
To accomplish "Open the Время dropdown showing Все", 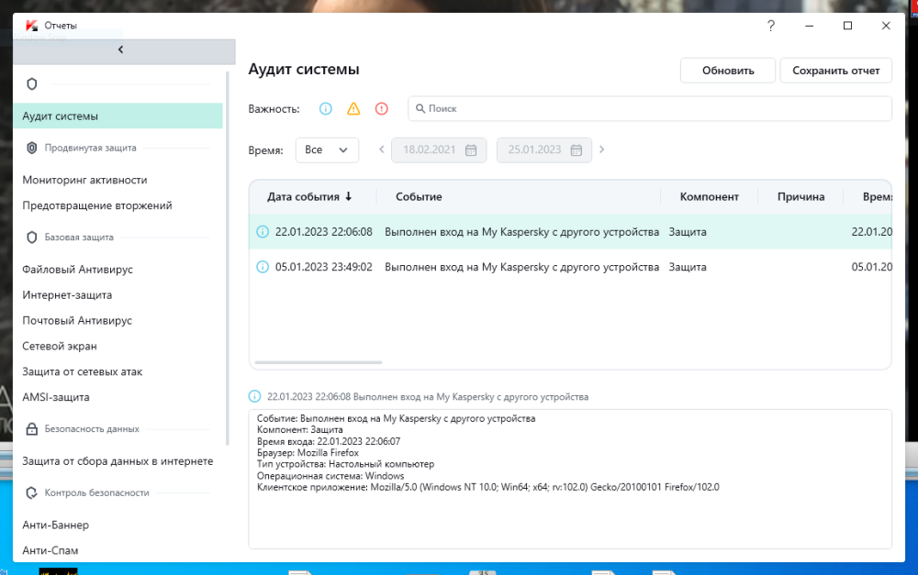I will 327,150.
